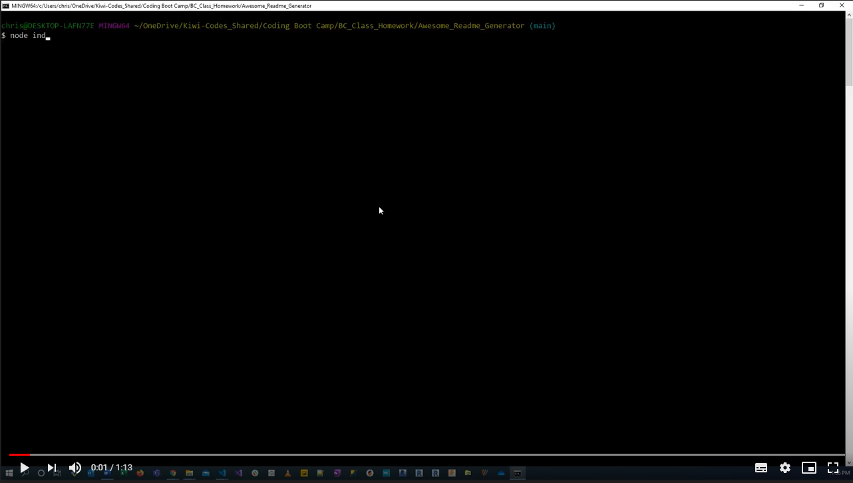Viewport: 853px width, 483px height.
Task: Open the Windows Start menu
Action: tap(9, 473)
